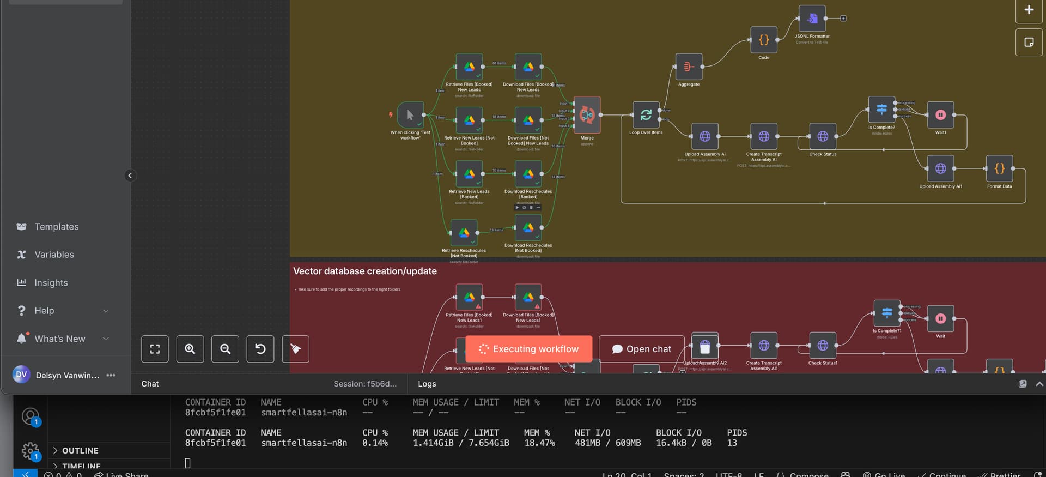Add a node with the plus button
Image resolution: width=1046 pixels, height=477 pixels.
pos(1029,10)
